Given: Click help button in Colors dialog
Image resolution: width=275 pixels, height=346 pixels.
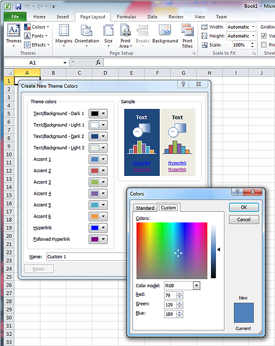Looking at the screenshot, I should (x=237, y=192).
